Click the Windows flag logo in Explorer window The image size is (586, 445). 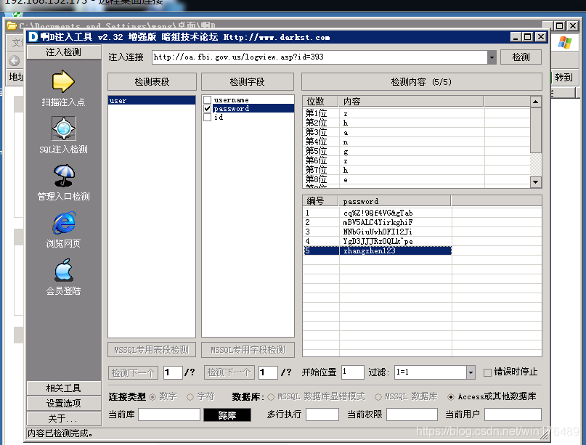coord(565,43)
